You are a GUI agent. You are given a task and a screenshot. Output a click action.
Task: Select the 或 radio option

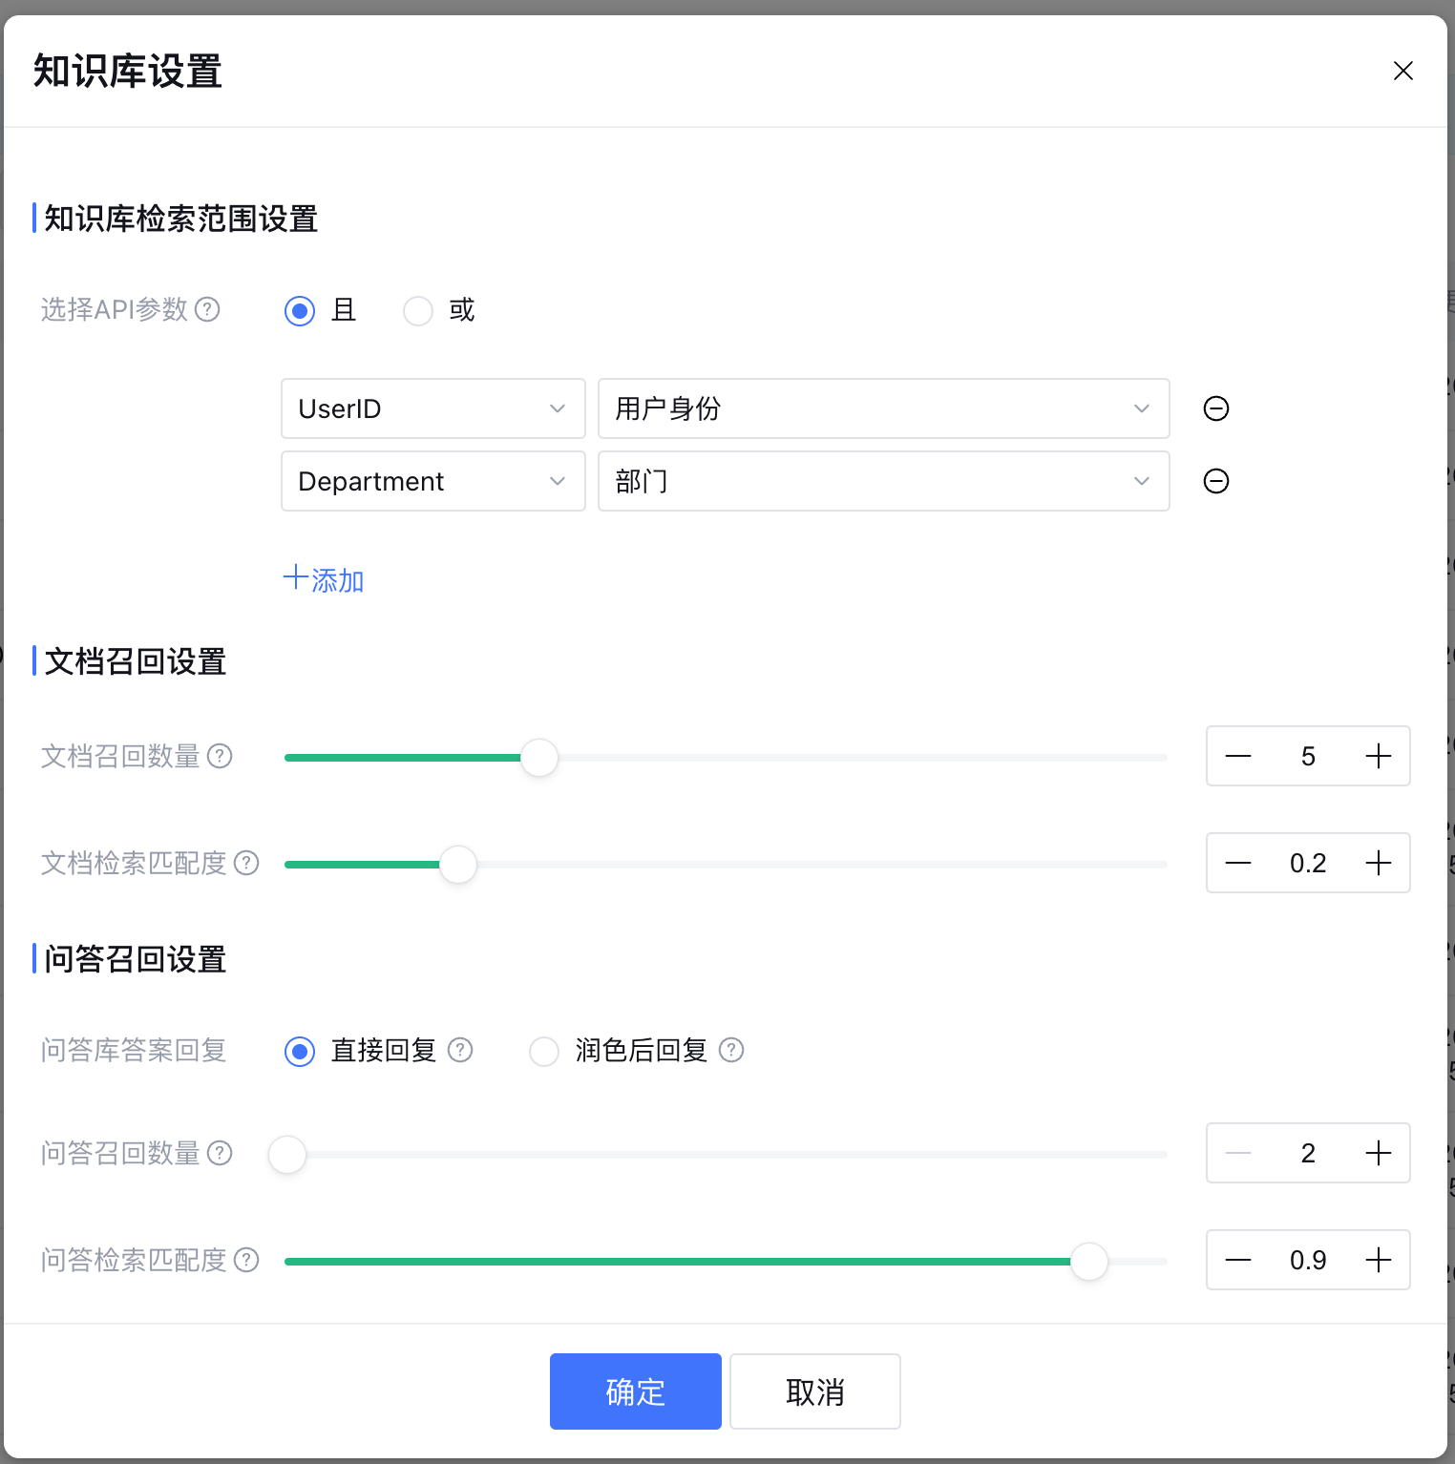[418, 311]
